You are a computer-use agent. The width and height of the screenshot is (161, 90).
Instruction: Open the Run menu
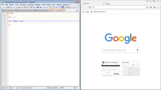pyautogui.click(x=54, y=5)
